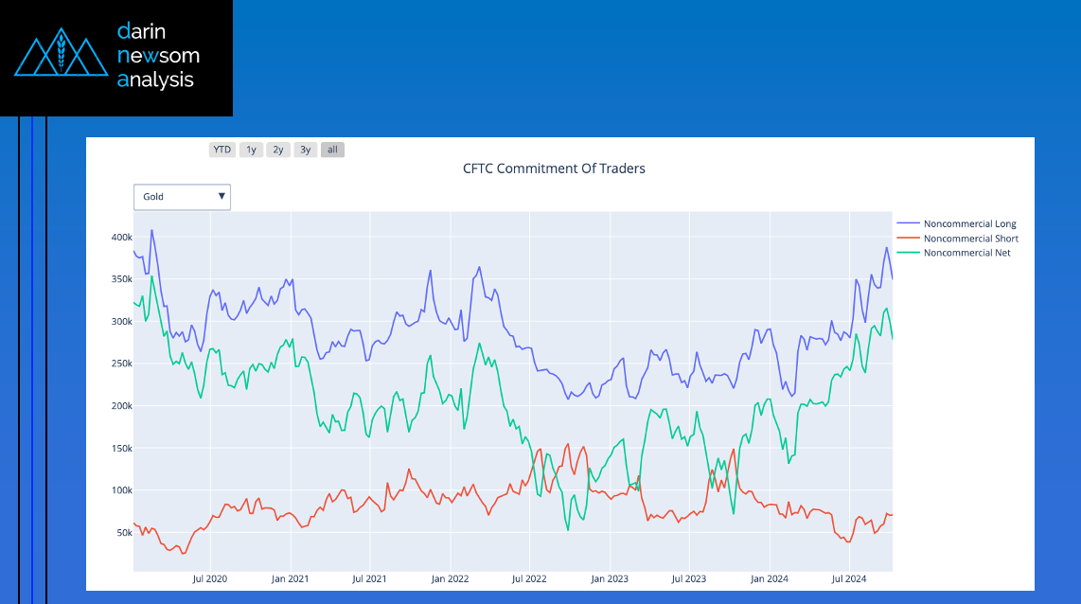Click the red Noncommercial Short legend line swatch

(x=908, y=239)
